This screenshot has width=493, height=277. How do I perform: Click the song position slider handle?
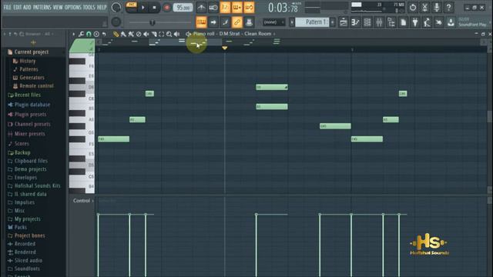point(153,22)
